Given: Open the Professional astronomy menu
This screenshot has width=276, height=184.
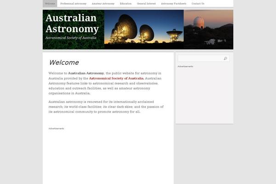Looking at the screenshot, I should click(73, 4).
